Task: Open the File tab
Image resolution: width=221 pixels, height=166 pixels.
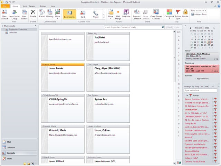Action: 5,6
